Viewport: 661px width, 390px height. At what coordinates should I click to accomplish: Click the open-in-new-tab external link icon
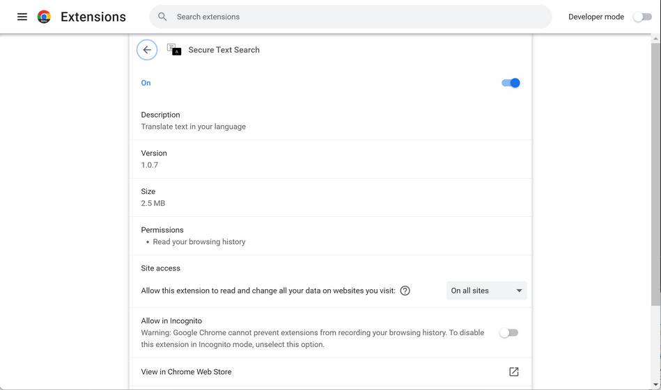(513, 372)
